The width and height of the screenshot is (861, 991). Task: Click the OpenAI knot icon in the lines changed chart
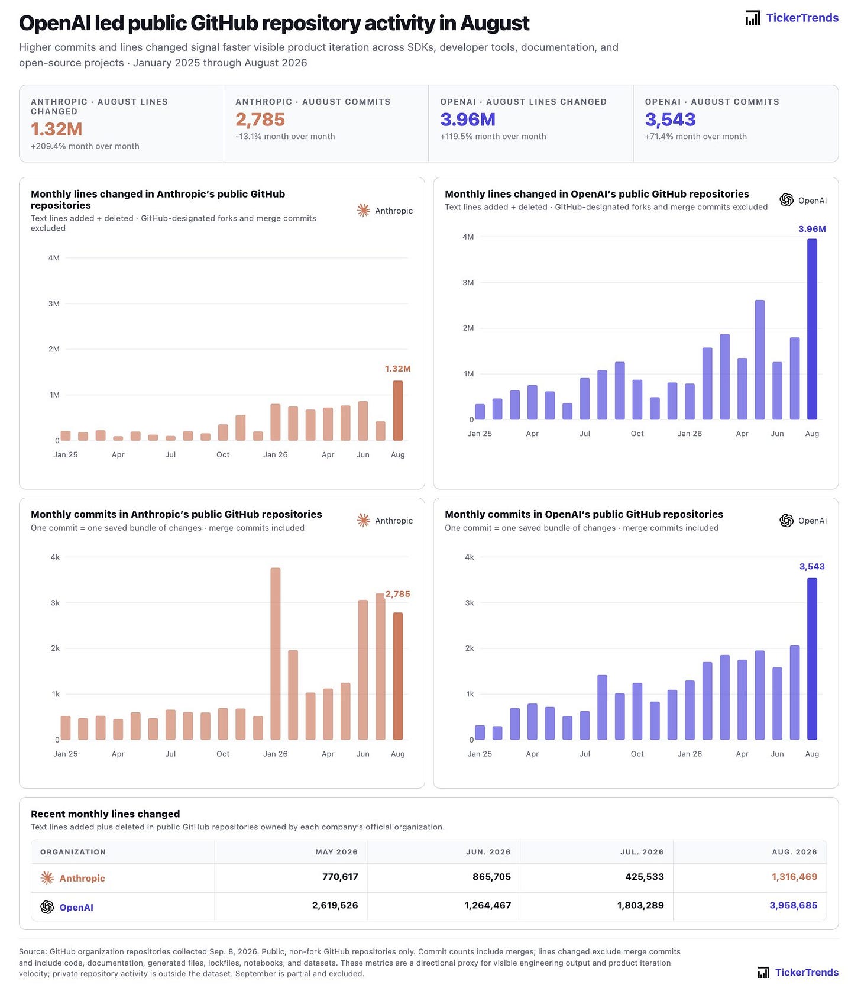pos(786,200)
